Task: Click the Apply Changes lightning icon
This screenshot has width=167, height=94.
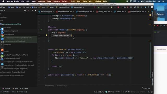Action: pos(115,7)
